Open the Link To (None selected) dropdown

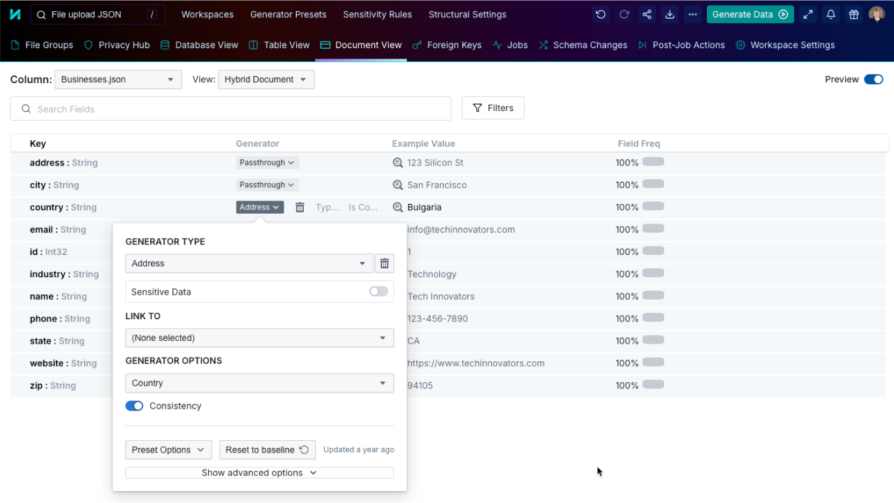(259, 337)
